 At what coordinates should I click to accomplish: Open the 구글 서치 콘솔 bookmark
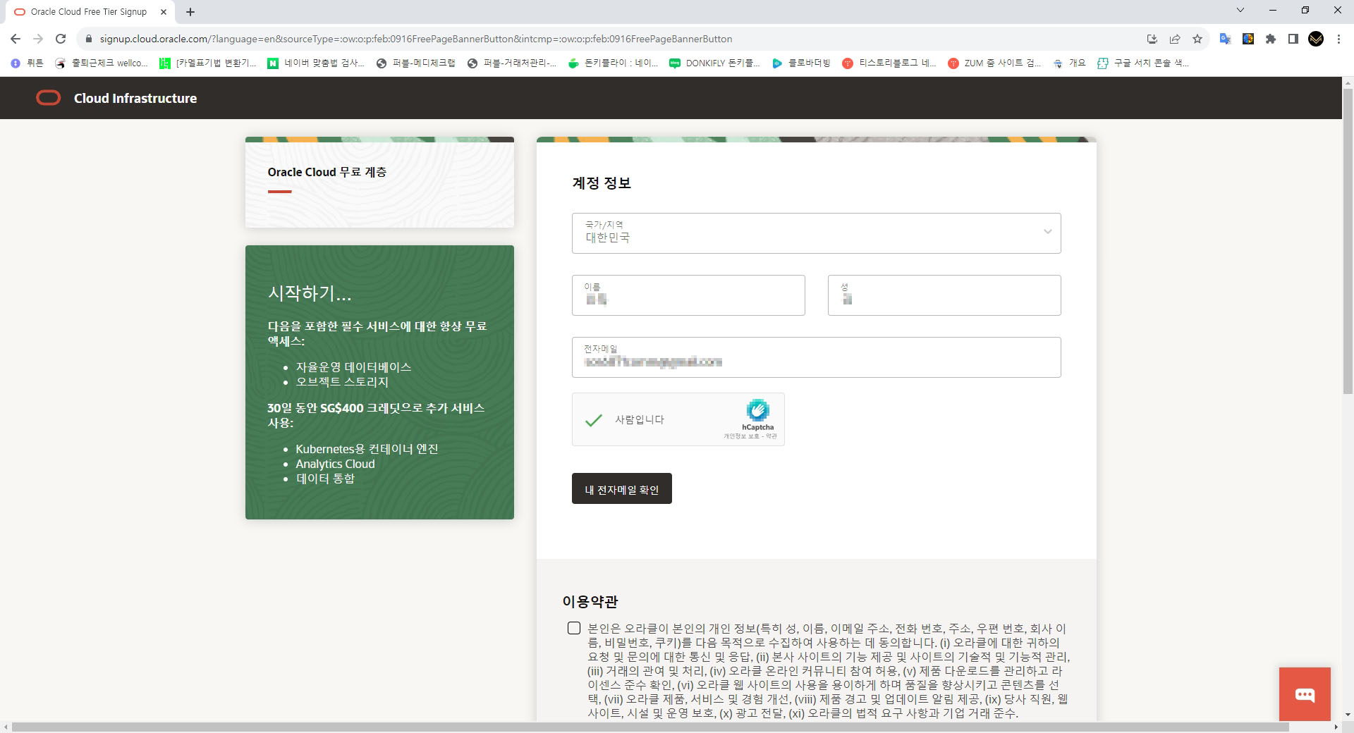click(x=1143, y=63)
